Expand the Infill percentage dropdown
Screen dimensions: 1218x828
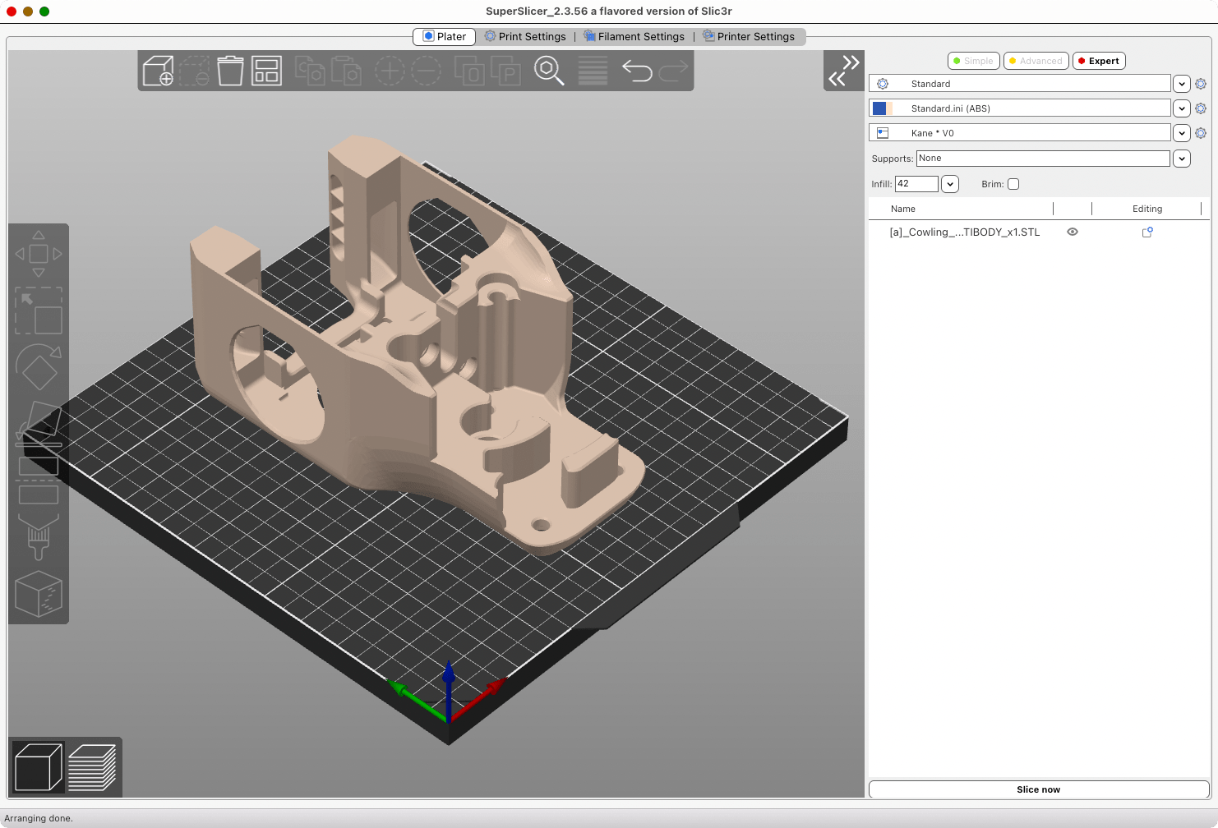click(950, 184)
